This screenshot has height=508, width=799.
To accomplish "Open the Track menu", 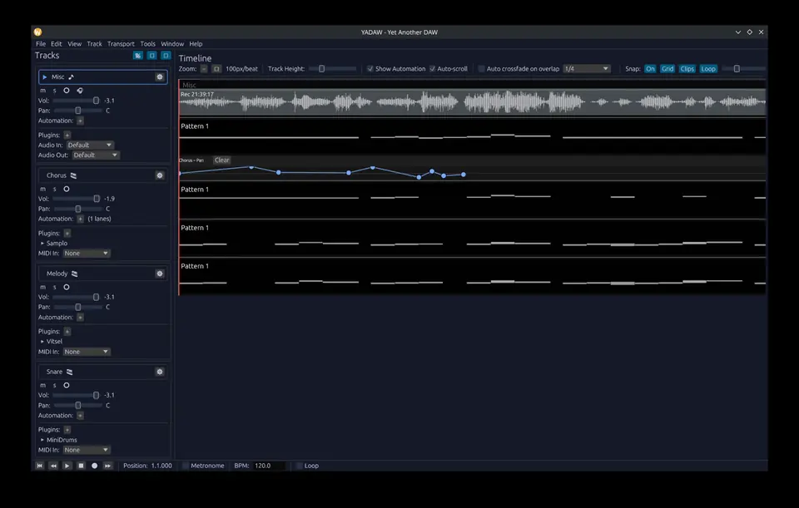I will point(94,44).
